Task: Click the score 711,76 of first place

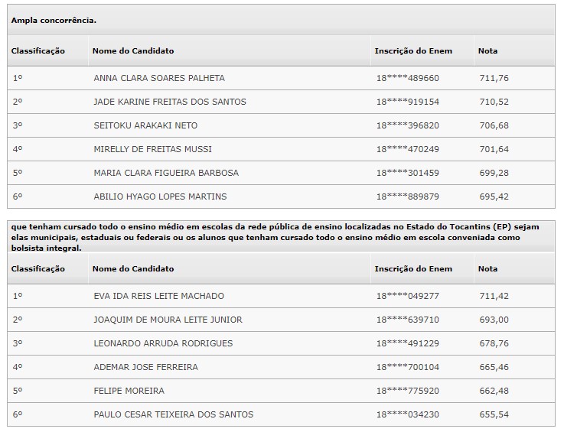Action: click(x=494, y=78)
